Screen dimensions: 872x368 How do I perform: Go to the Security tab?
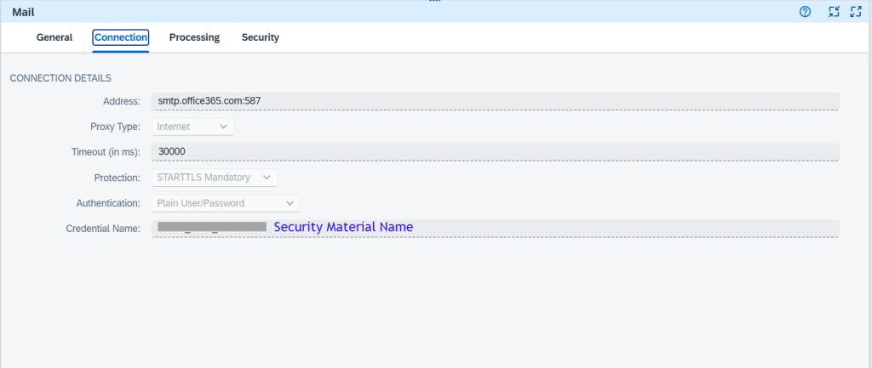pyautogui.click(x=260, y=37)
